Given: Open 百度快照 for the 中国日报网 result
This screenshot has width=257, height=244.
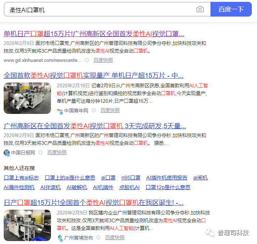Looking at the screenshot, I should pos(57,152).
